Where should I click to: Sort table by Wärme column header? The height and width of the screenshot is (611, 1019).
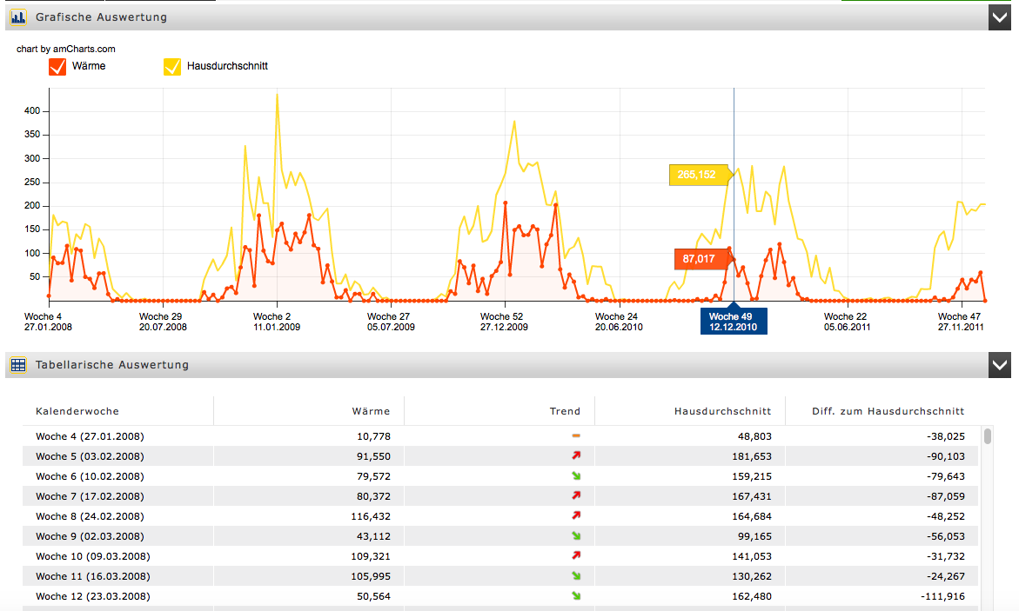click(x=371, y=411)
